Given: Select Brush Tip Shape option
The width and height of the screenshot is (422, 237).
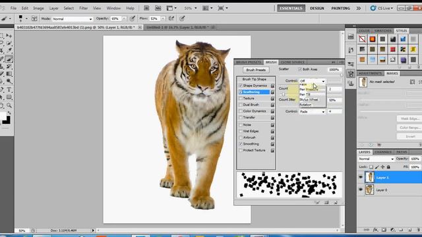Looking at the screenshot, I should (255, 79).
